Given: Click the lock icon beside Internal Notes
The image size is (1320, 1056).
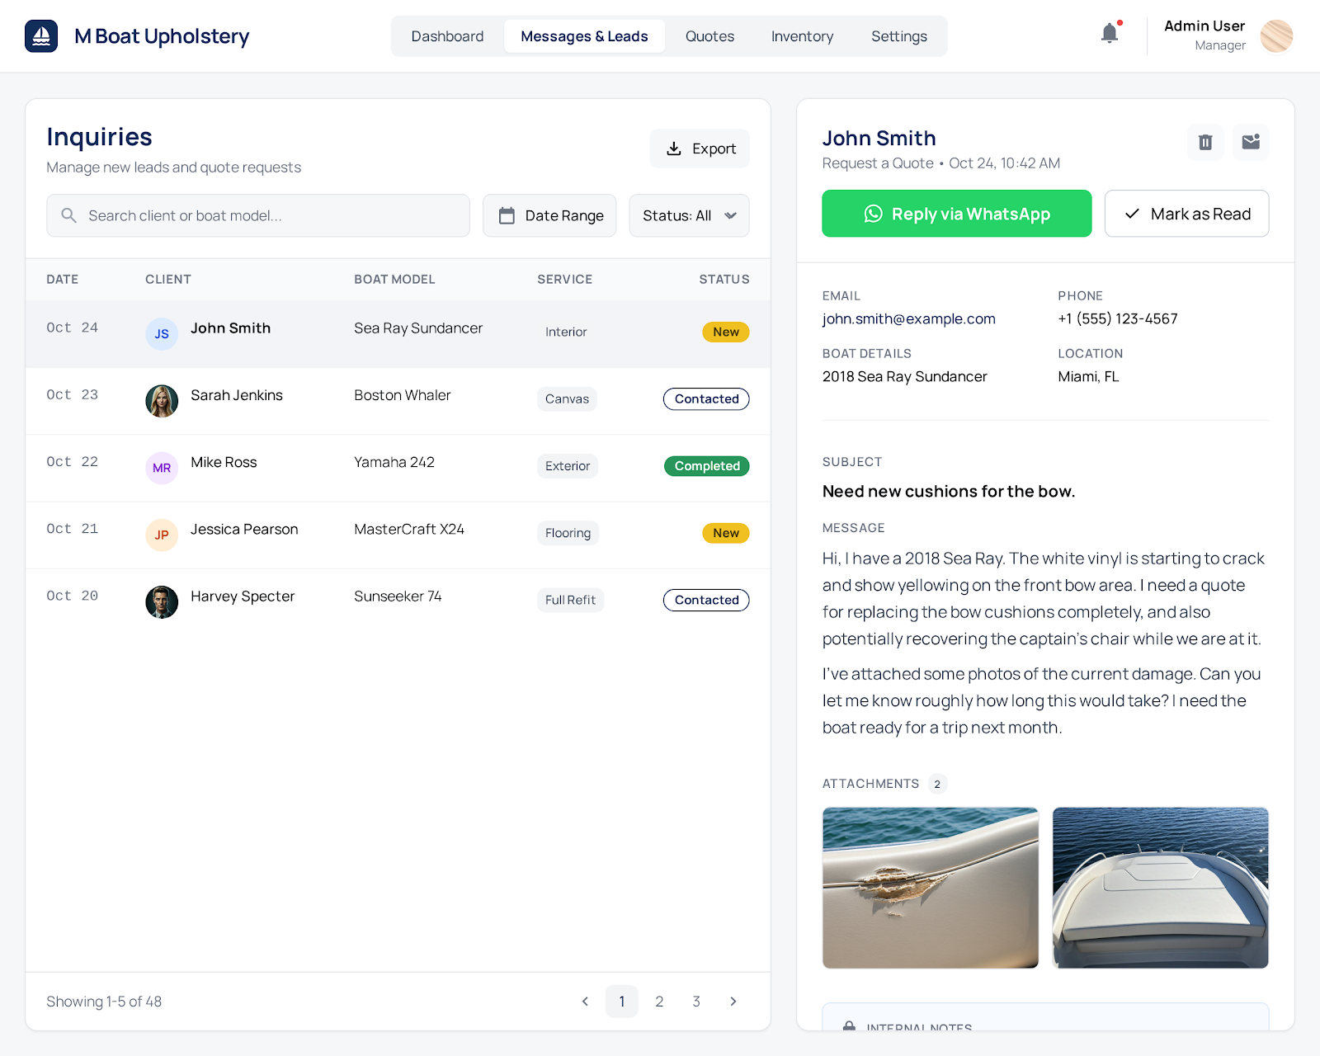Looking at the screenshot, I should pos(849,1027).
